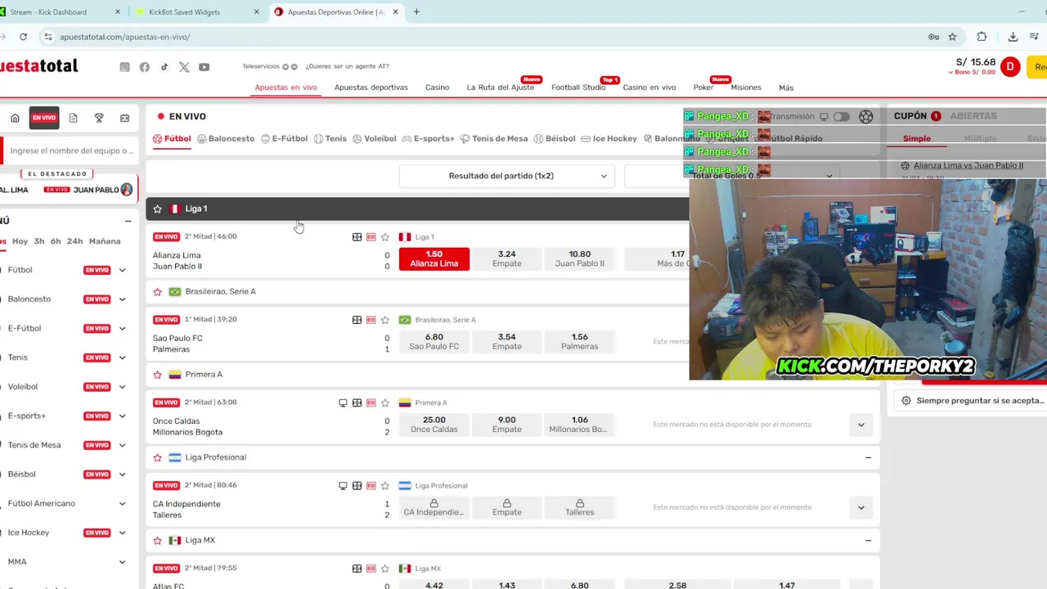Image resolution: width=1047 pixels, height=589 pixels.
Task: Select Tenis sport tab
Action: click(x=330, y=139)
